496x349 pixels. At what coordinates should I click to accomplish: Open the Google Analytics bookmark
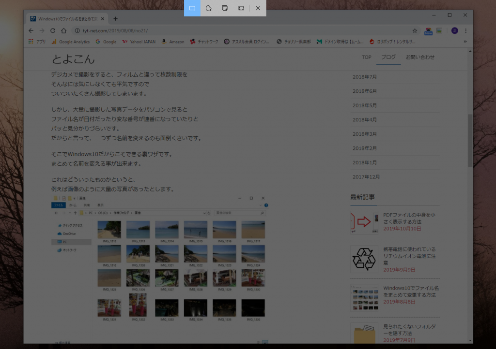click(71, 42)
